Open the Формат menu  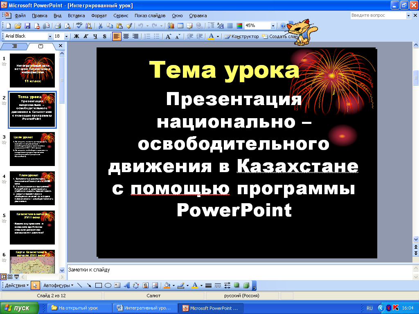pyautogui.click(x=99, y=16)
